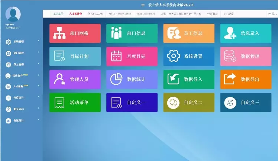Open the 数据导入 import tile
Image resolution: width=278 pixels, height=161 pixels.
[x=189, y=80]
